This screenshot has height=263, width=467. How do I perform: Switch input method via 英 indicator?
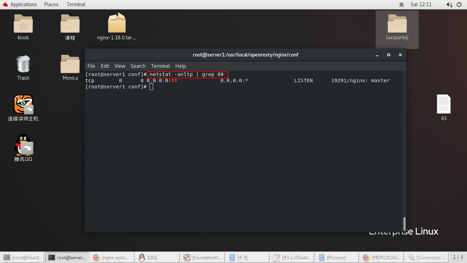(401, 4)
